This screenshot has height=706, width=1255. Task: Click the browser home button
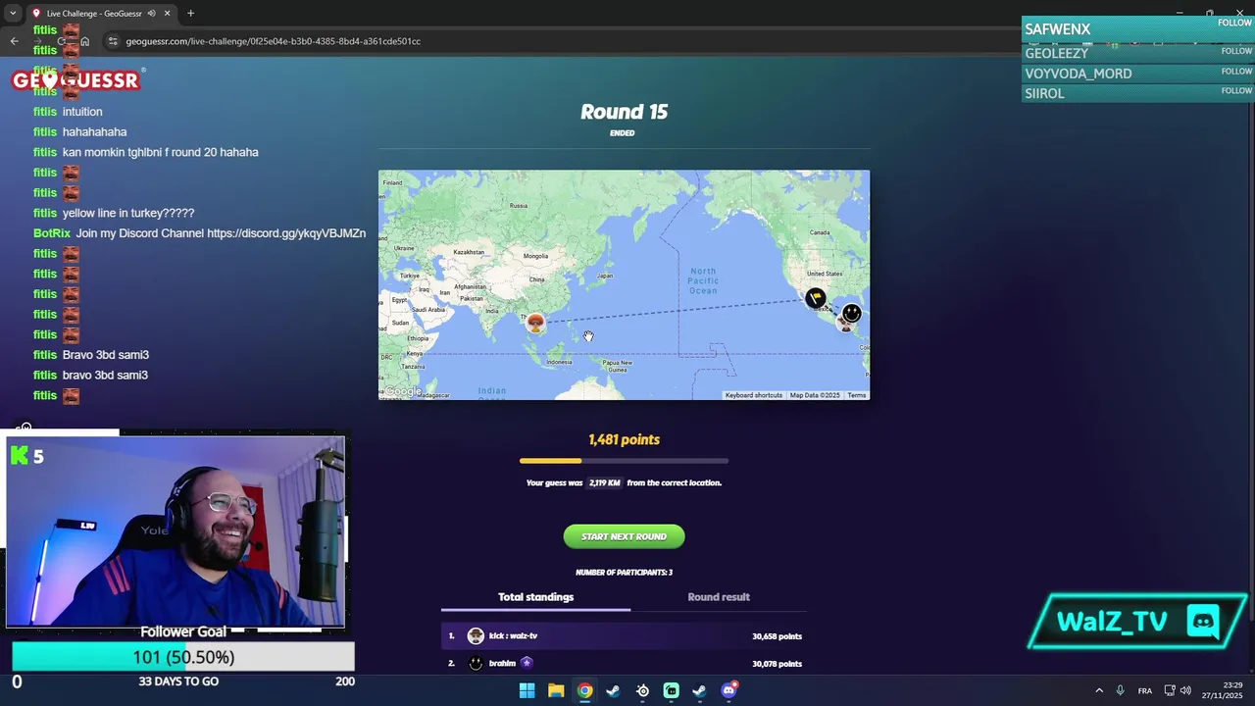pos(85,41)
